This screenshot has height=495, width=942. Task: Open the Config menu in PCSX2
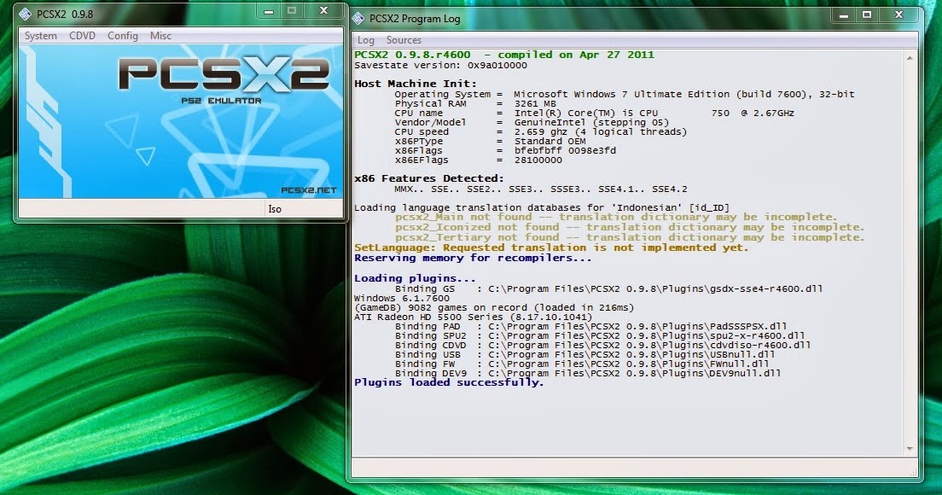[x=123, y=36]
